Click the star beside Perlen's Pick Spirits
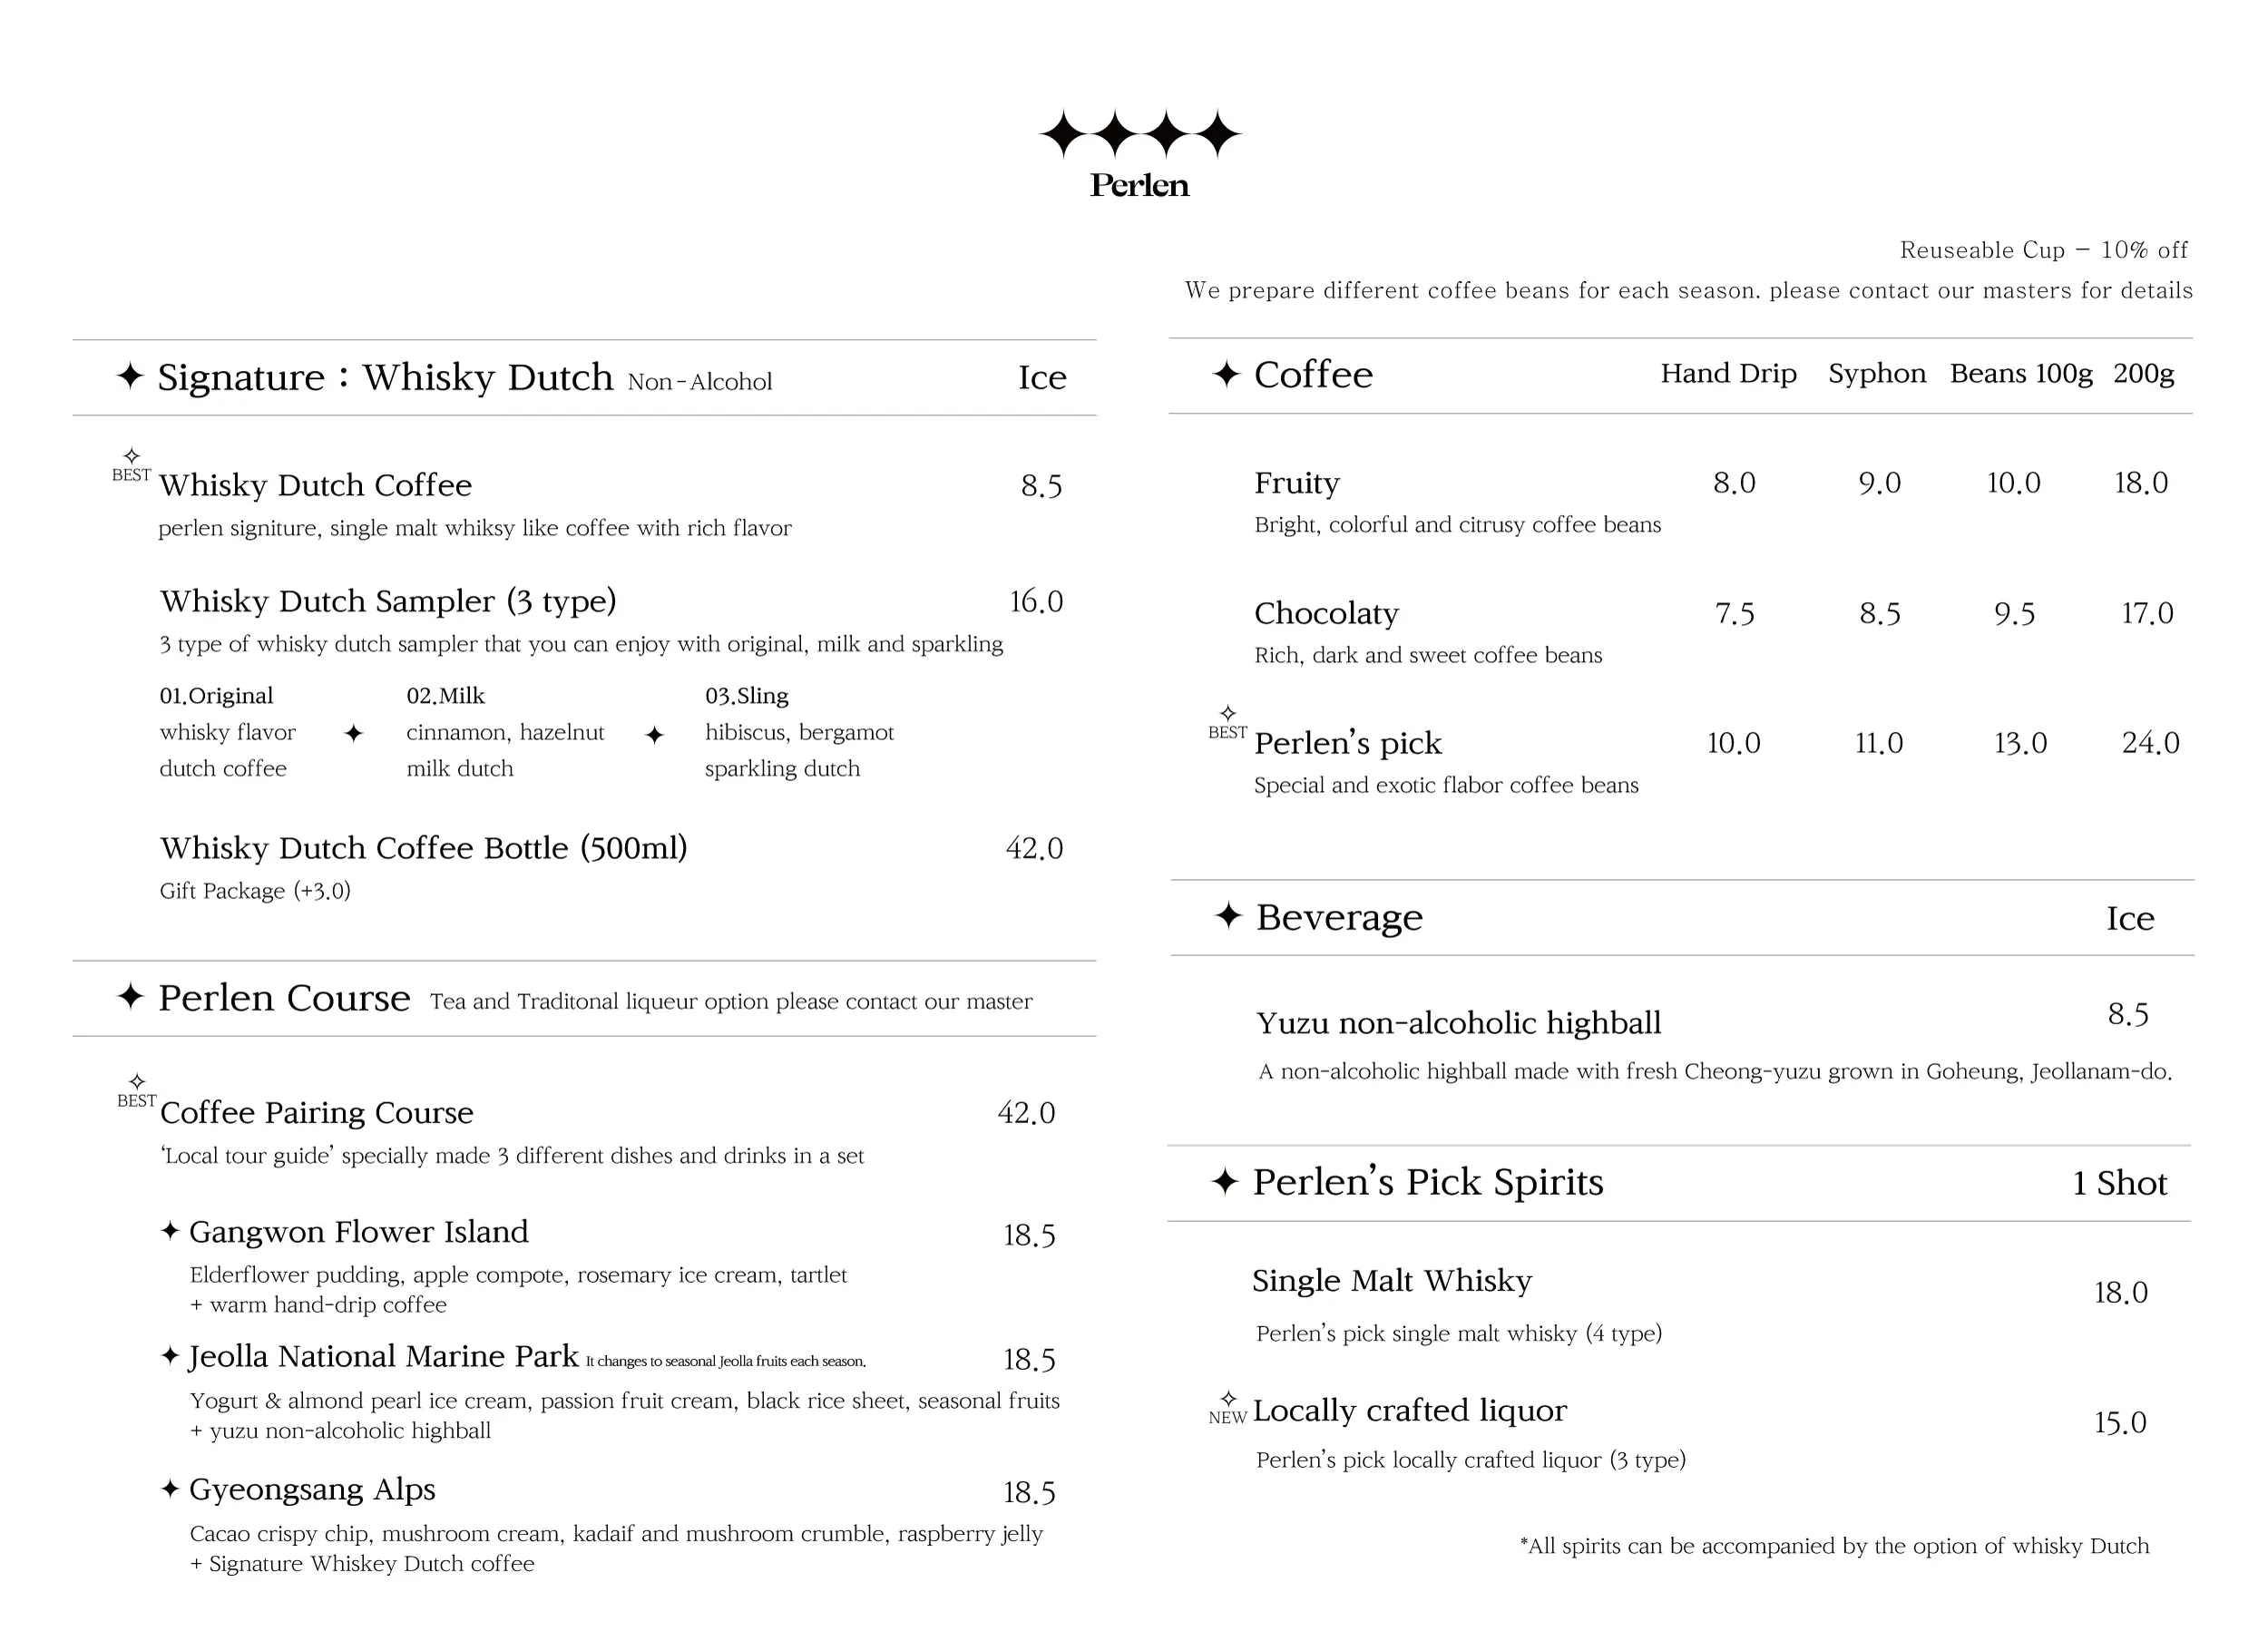The width and height of the screenshot is (2268, 1631). [1225, 1181]
